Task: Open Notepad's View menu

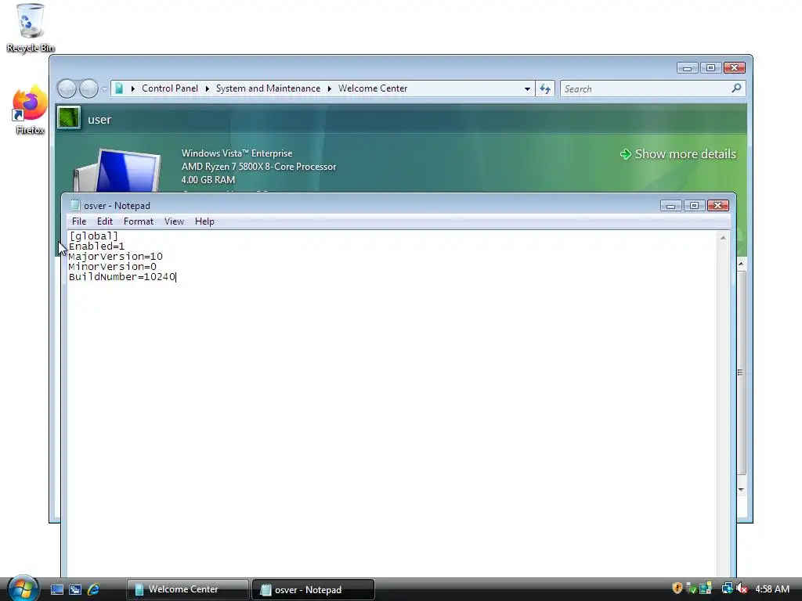Action: [174, 221]
